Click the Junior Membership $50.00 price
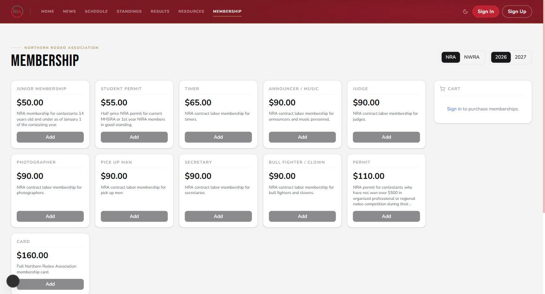The height and width of the screenshot is (294, 545). [30, 103]
